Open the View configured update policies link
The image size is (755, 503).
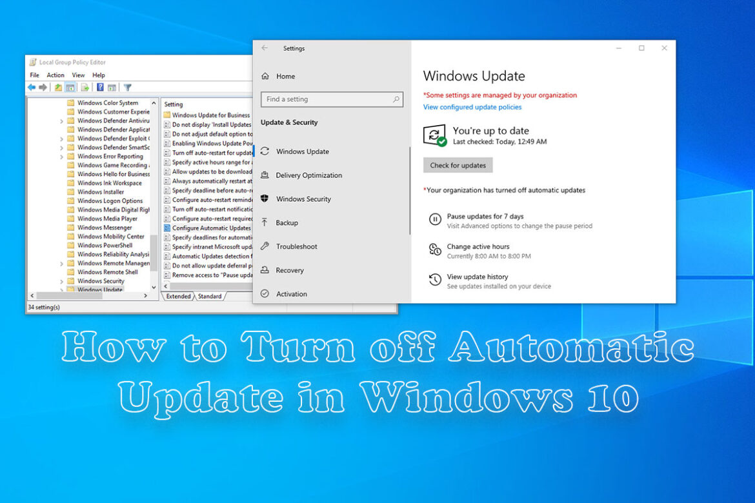pos(472,107)
